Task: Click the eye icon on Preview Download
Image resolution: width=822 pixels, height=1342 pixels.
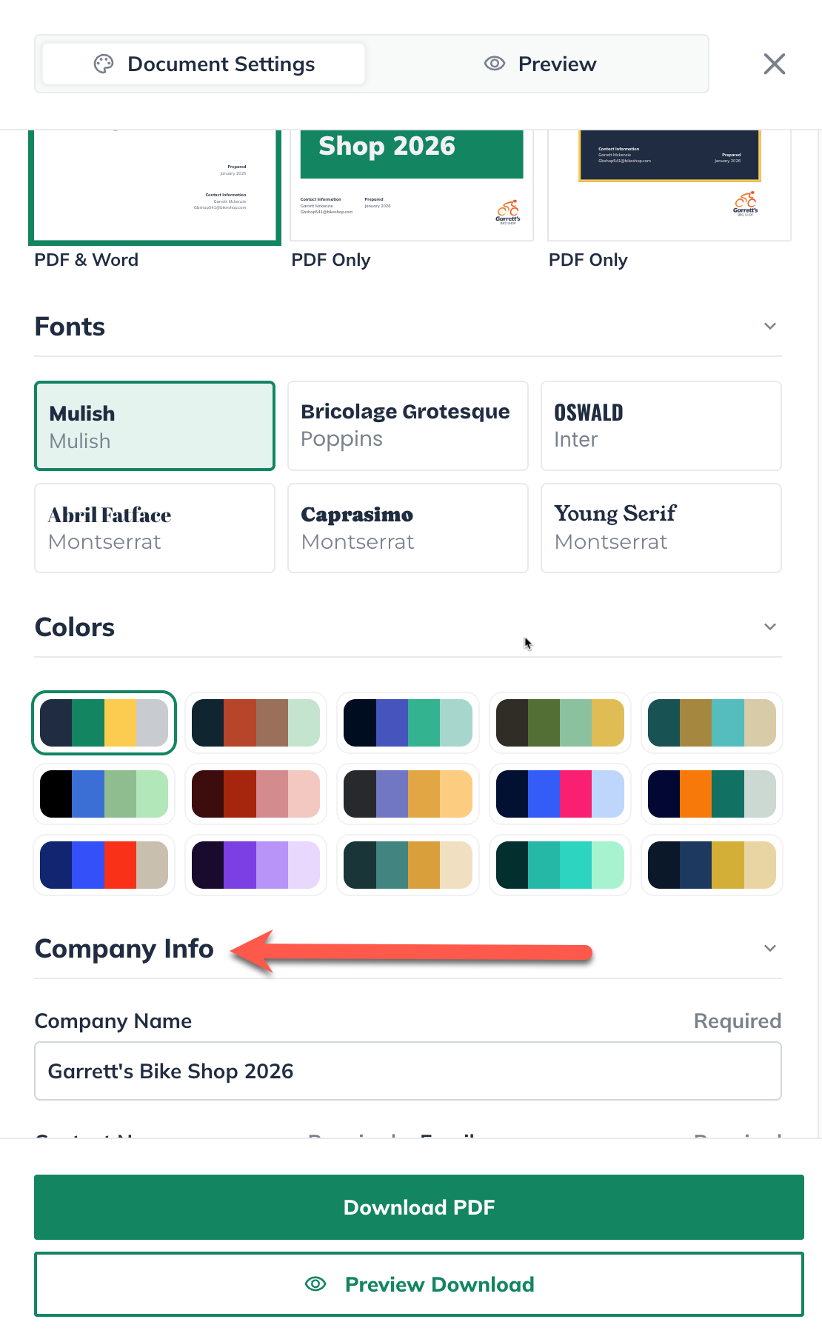Action: [315, 1284]
